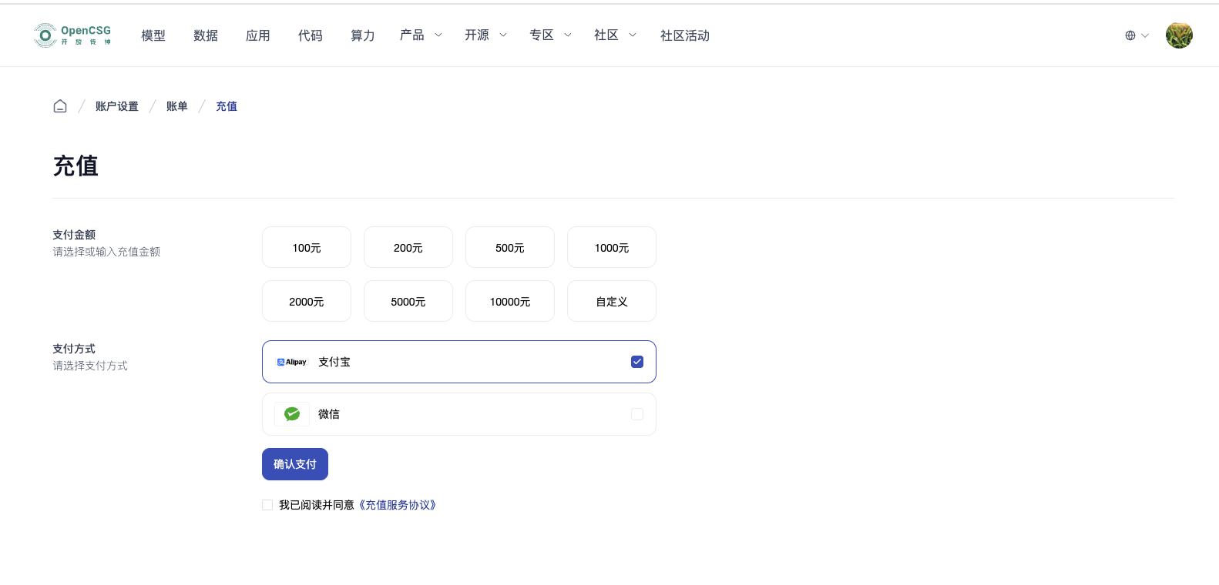Select the 500元 amount option

tap(509, 248)
